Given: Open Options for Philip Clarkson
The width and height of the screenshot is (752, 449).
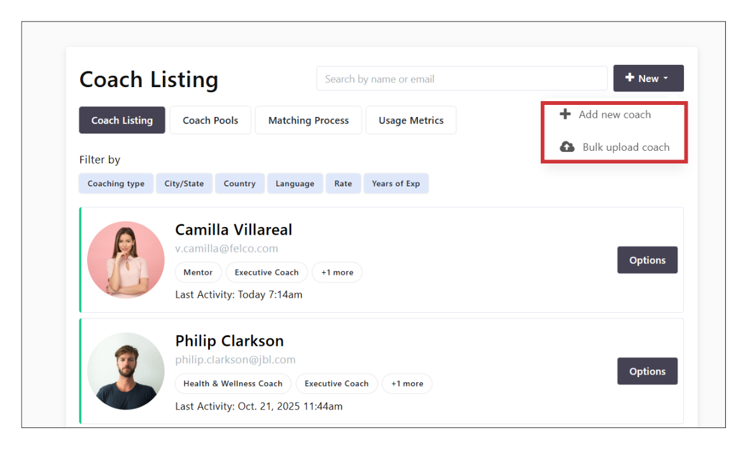Looking at the screenshot, I should point(647,371).
